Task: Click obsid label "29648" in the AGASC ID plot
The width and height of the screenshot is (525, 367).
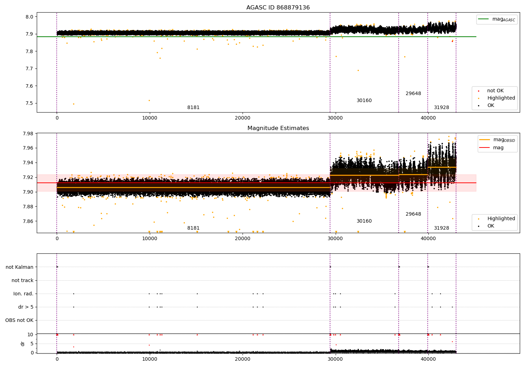Action: point(413,94)
